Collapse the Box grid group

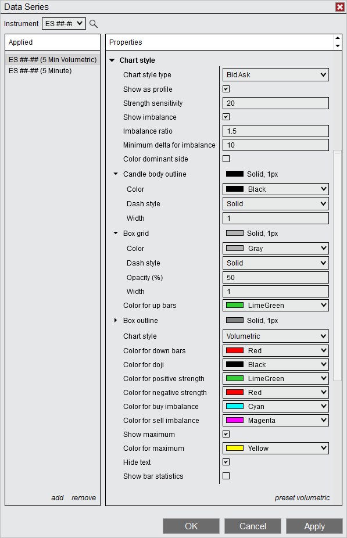(x=115, y=233)
